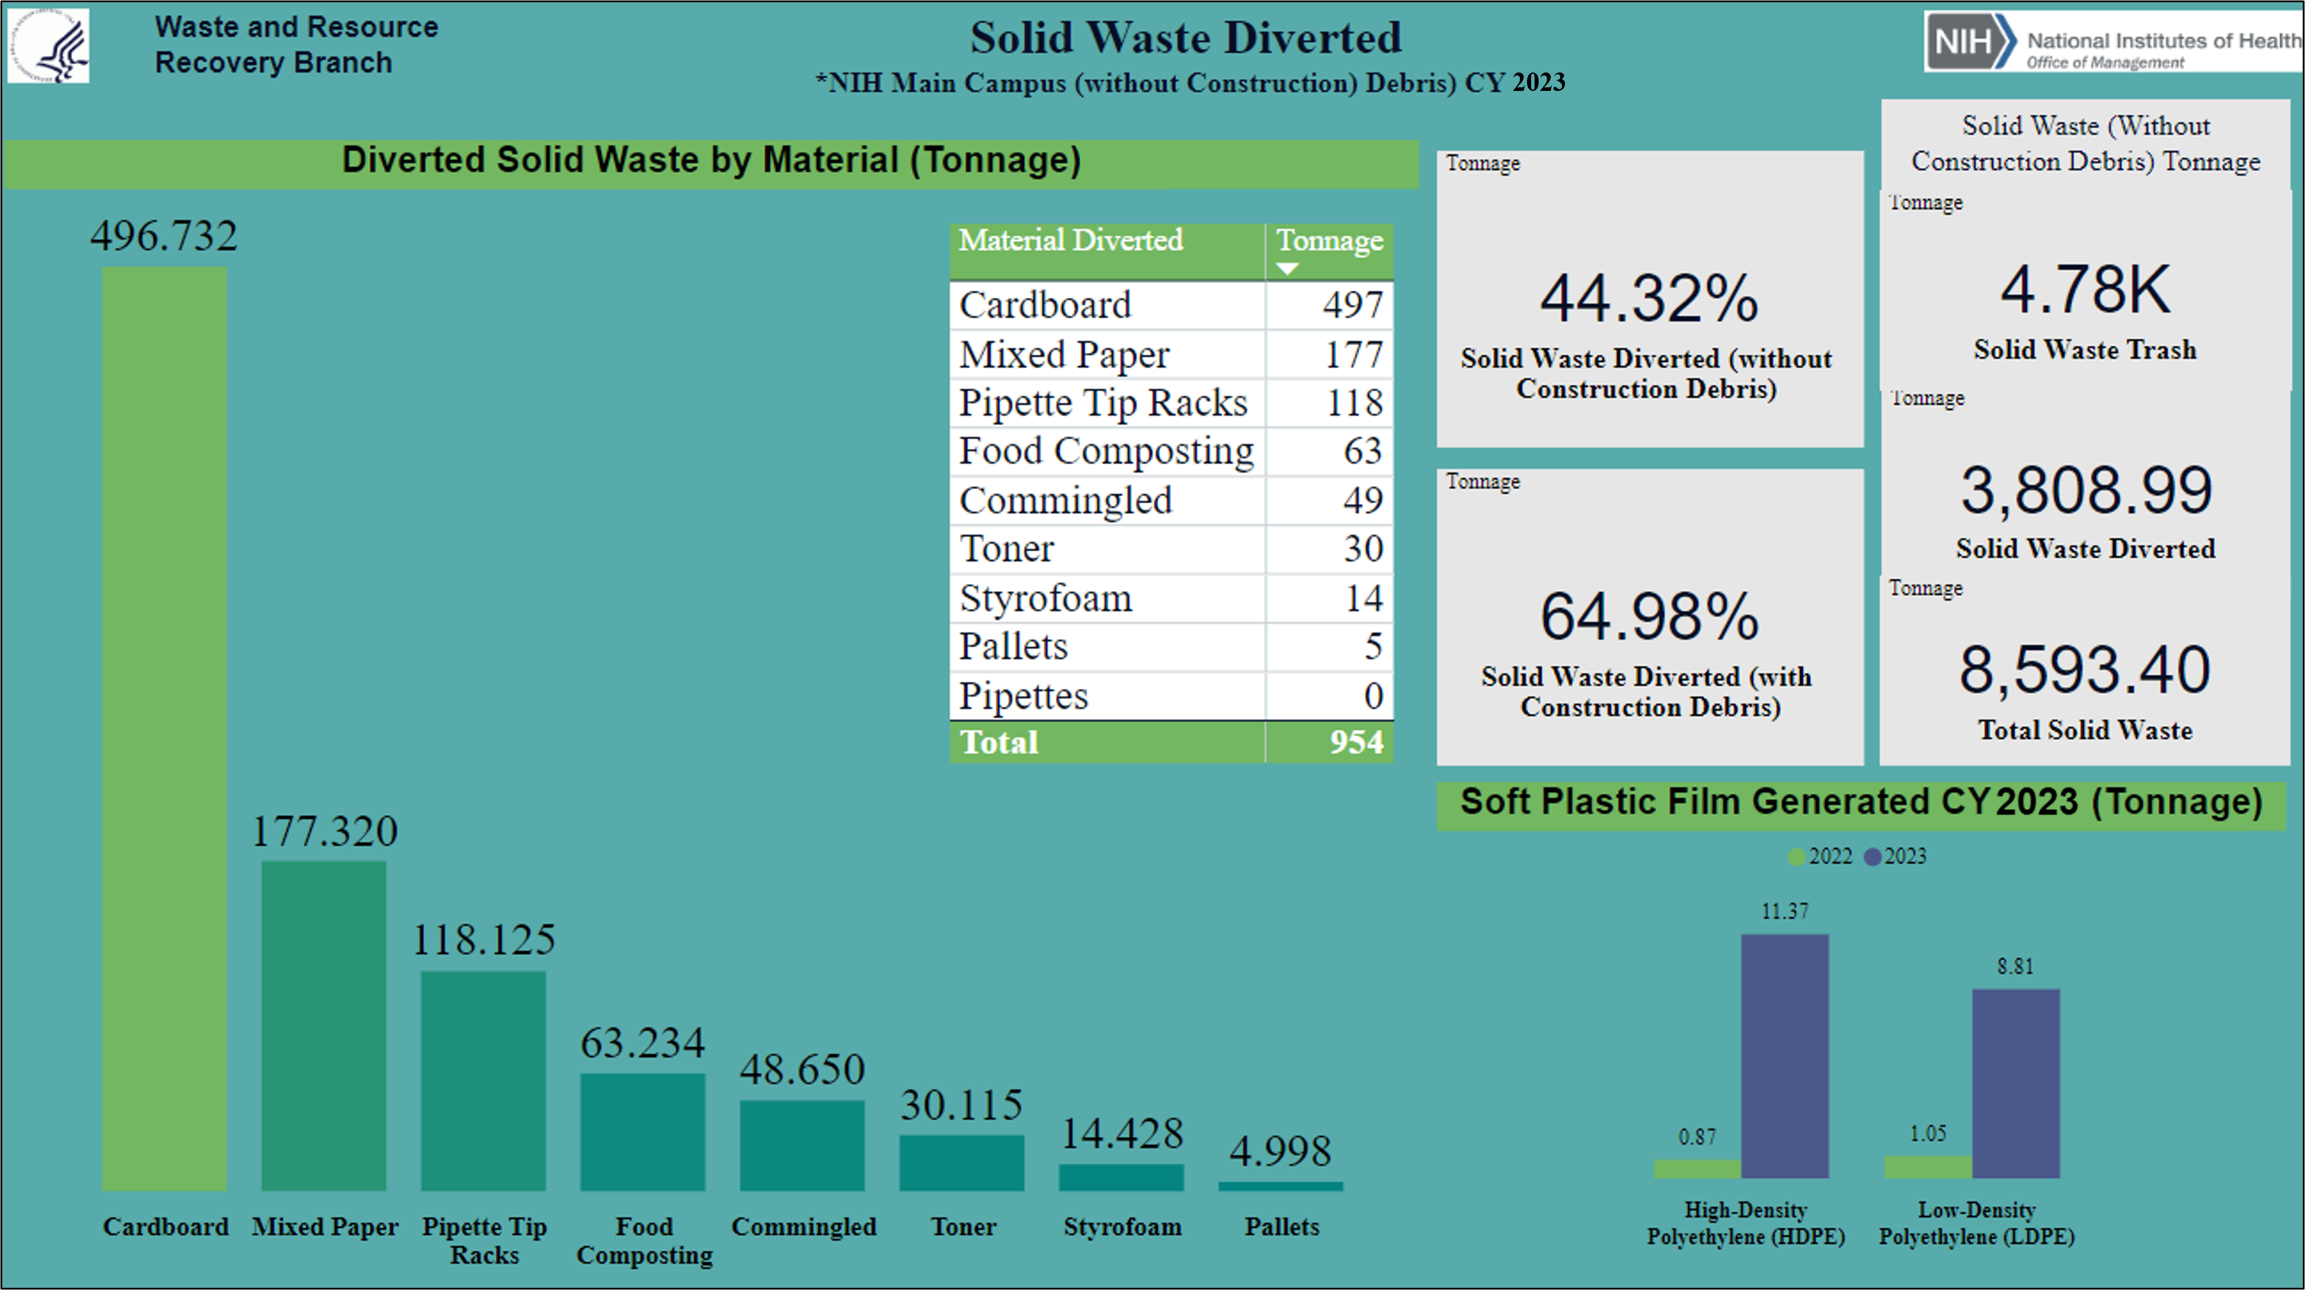Select the 2023 legend color dot

click(1872, 857)
